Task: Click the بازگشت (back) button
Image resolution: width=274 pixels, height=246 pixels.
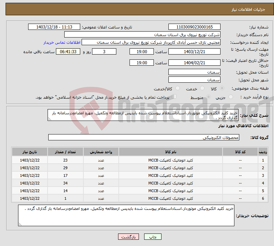Action: coord(128,237)
